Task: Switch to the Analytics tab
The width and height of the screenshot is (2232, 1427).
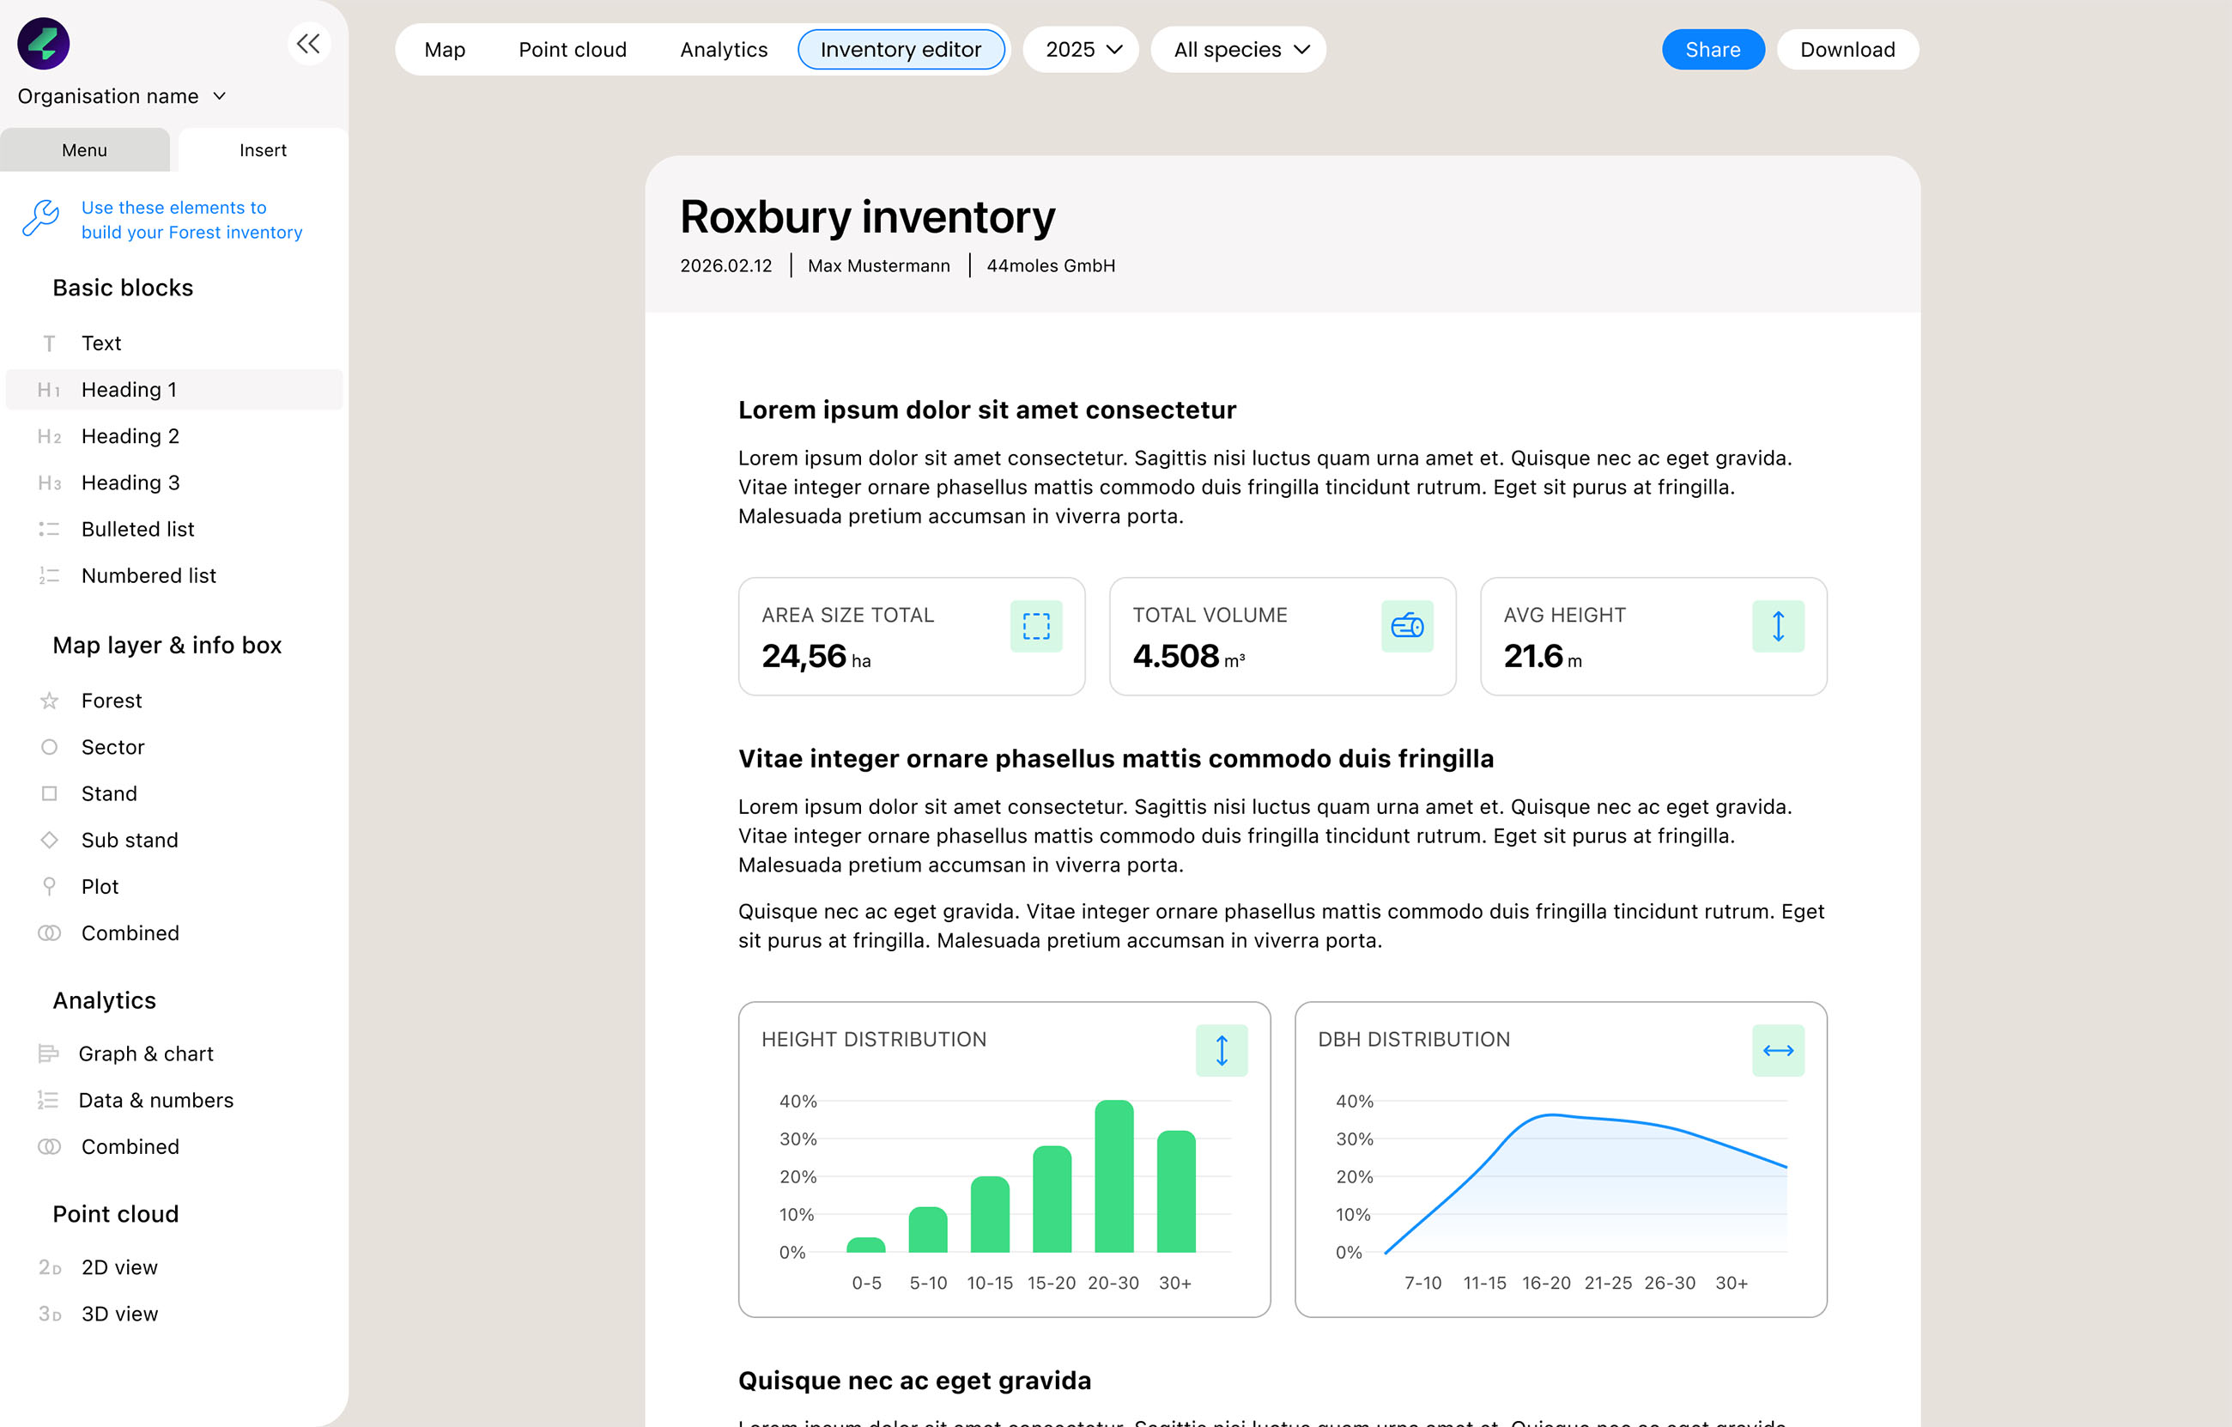Action: pos(723,49)
